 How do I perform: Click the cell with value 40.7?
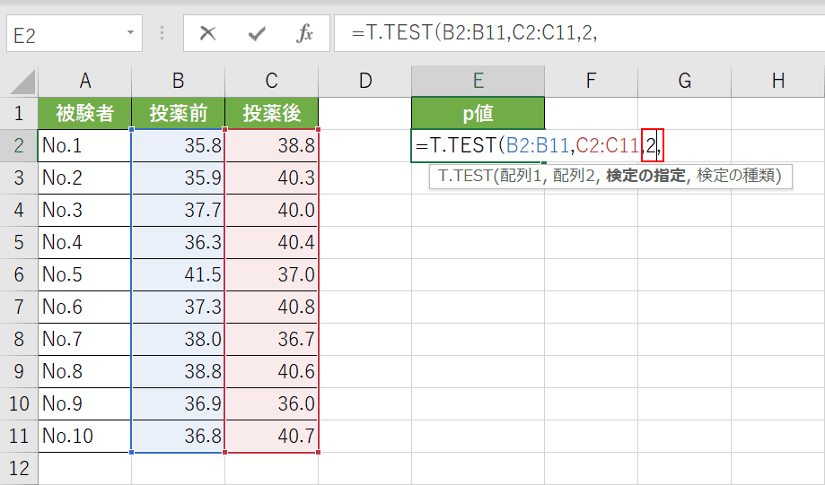pos(271,436)
